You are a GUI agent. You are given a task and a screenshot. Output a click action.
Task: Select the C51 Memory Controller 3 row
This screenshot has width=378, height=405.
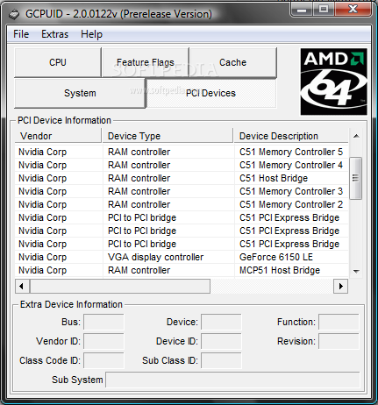coord(182,191)
